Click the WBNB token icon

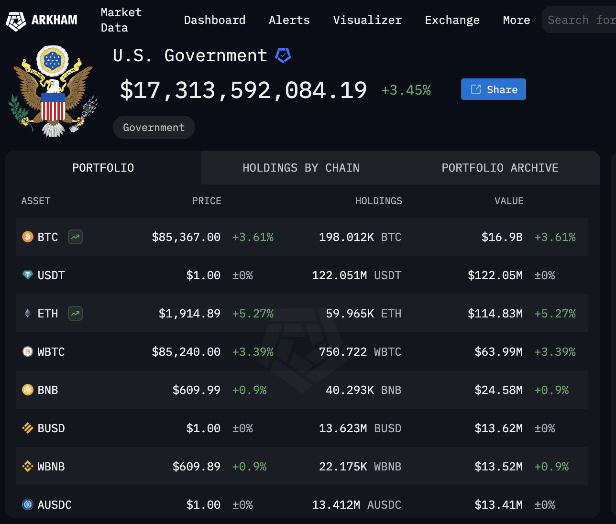(28, 466)
